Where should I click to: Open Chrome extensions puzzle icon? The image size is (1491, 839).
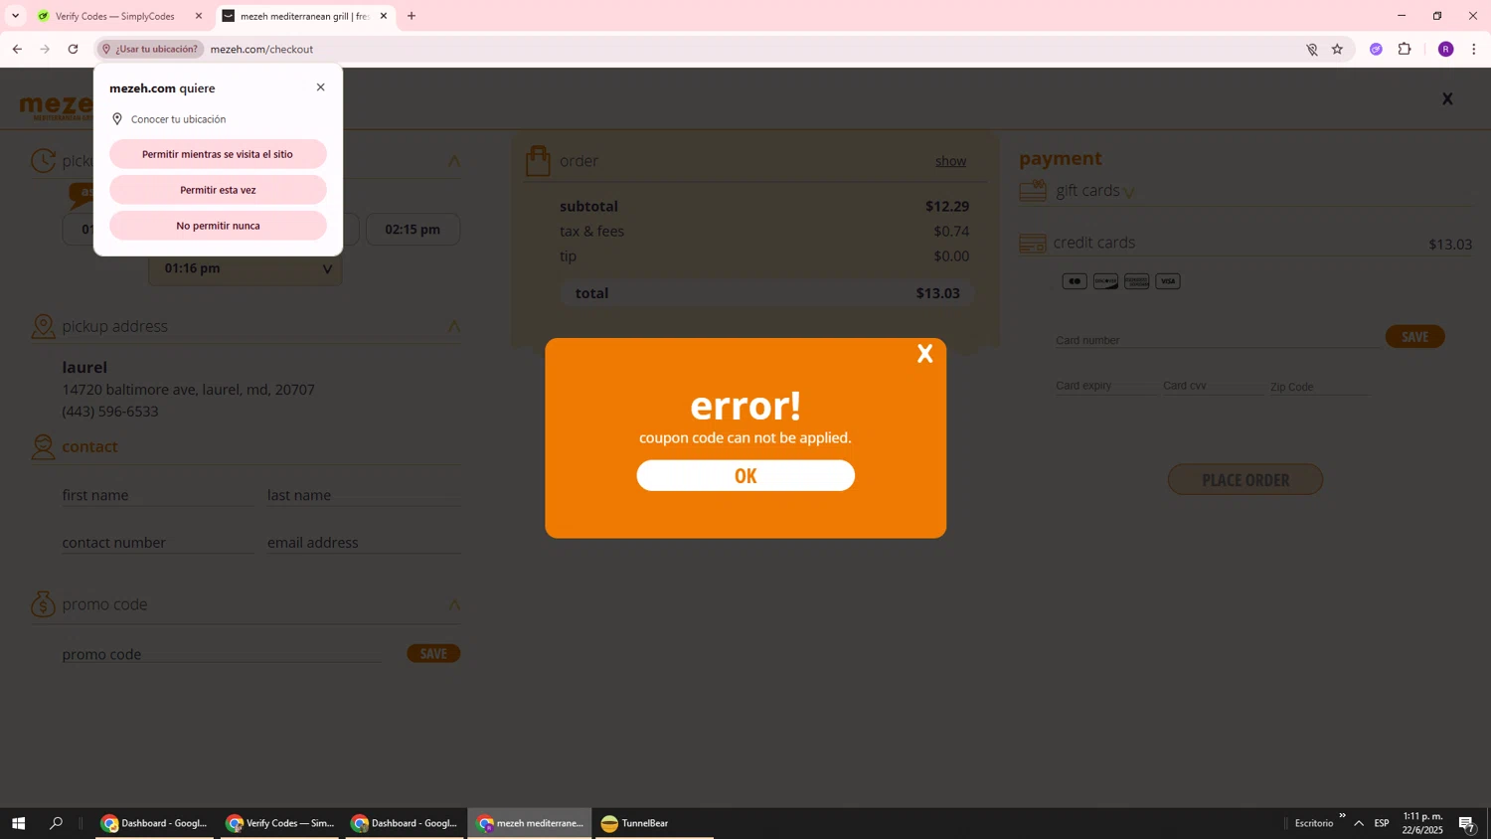[1405, 49]
